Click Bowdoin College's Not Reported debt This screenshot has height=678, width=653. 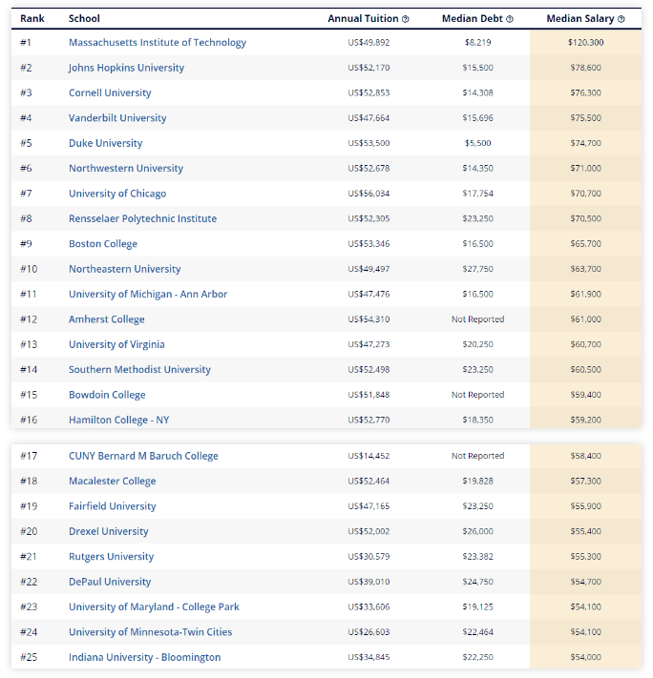tap(477, 395)
